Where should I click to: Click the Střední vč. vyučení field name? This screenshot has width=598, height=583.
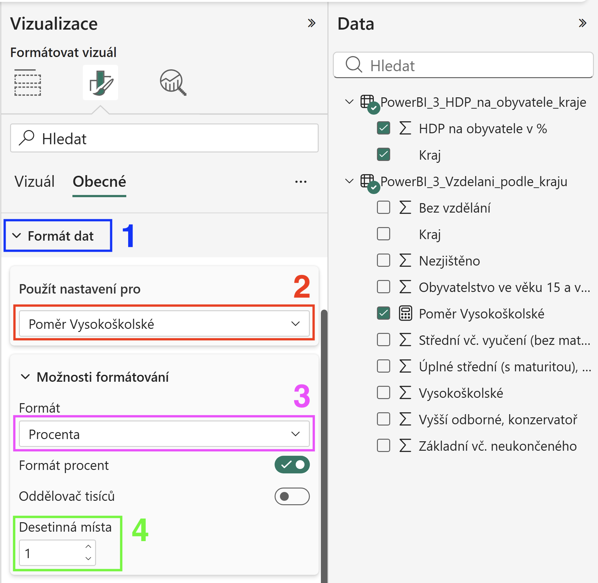504,340
